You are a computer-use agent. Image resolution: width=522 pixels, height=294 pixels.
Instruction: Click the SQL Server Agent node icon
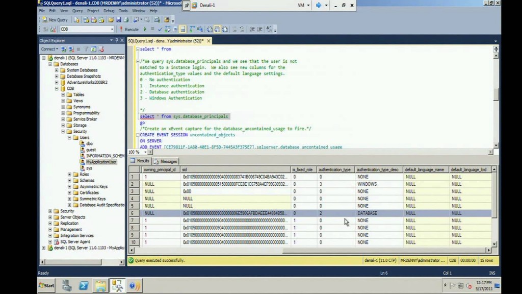tap(57, 242)
